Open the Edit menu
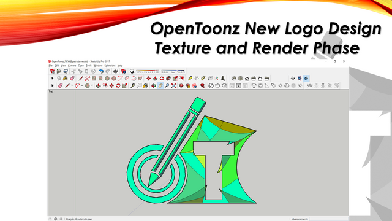The height and width of the screenshot is (221, 392). [56, 66]
